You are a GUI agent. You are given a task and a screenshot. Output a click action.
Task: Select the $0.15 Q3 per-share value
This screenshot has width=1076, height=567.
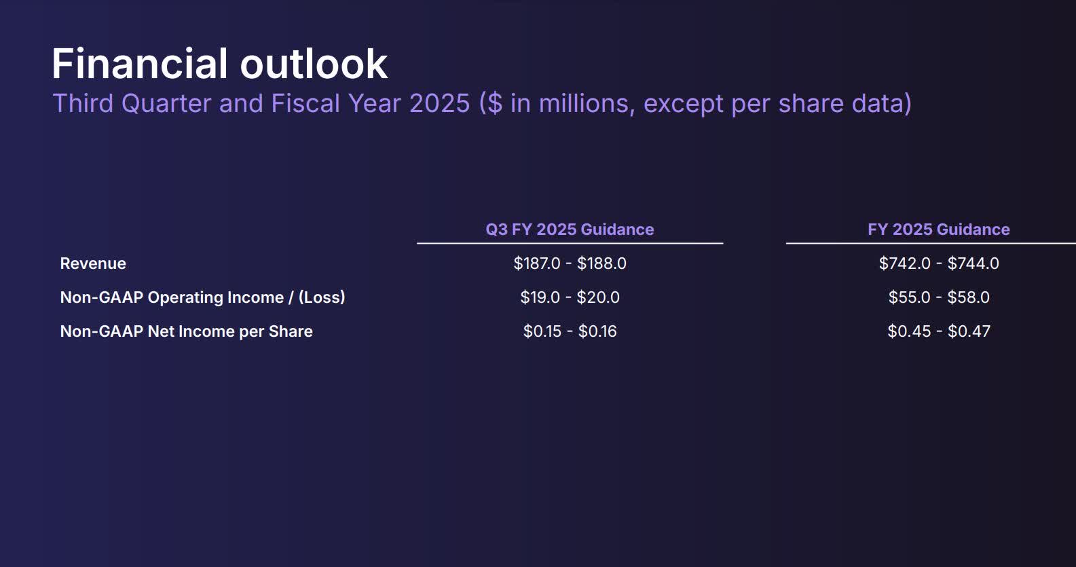point(542,331)
